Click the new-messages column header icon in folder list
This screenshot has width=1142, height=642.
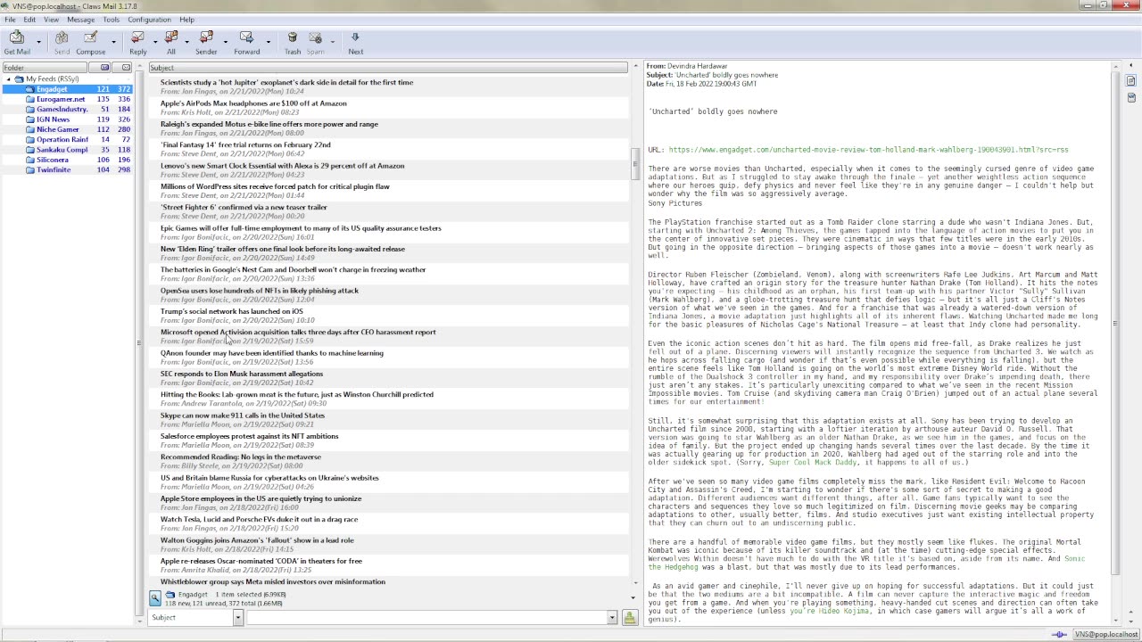pyautogui.click(x=104, y=68)
